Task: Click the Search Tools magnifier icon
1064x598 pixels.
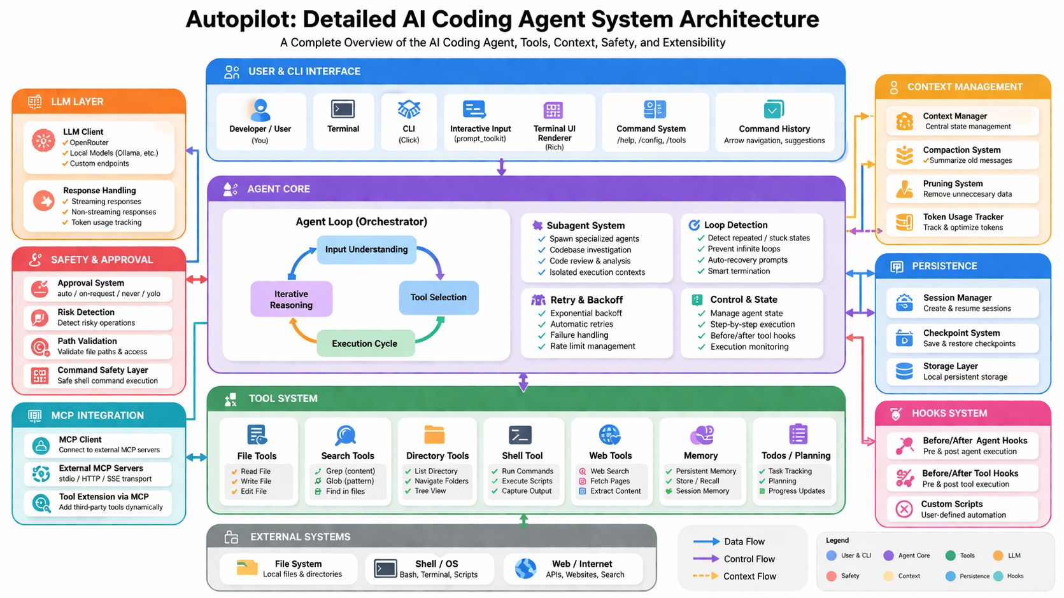Action: (346, 436)
